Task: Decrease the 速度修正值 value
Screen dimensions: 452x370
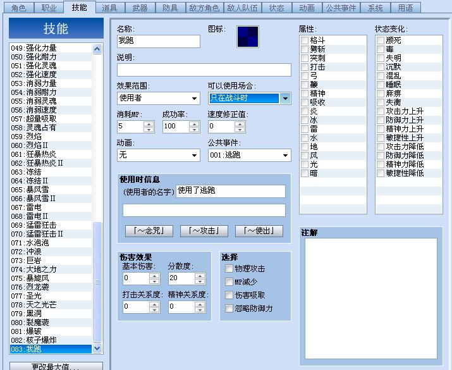Action: [240, 130]
